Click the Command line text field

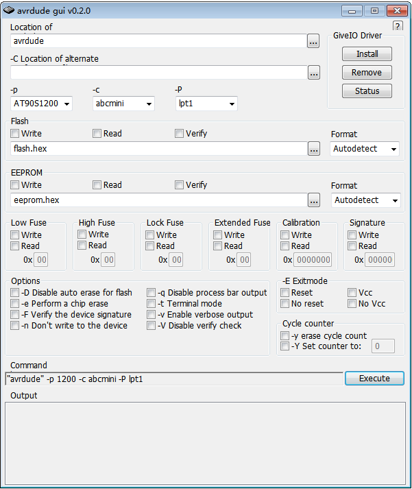[174, 379]
